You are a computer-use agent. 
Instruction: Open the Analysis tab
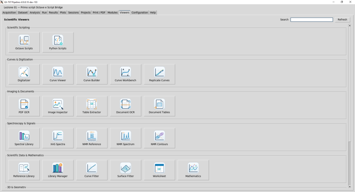click(35, 13)
